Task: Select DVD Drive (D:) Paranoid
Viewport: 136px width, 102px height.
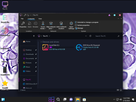Action: coord(88,47)
